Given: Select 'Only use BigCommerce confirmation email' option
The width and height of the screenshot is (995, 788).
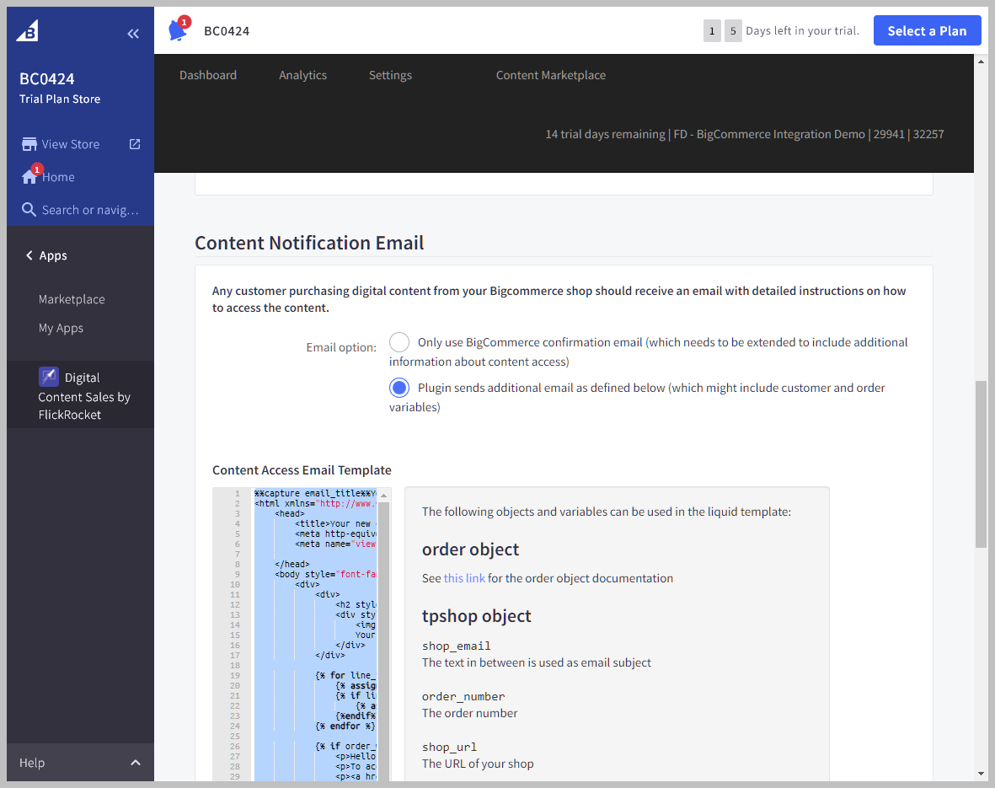Looking at the screenshot, I should [399, 342].
